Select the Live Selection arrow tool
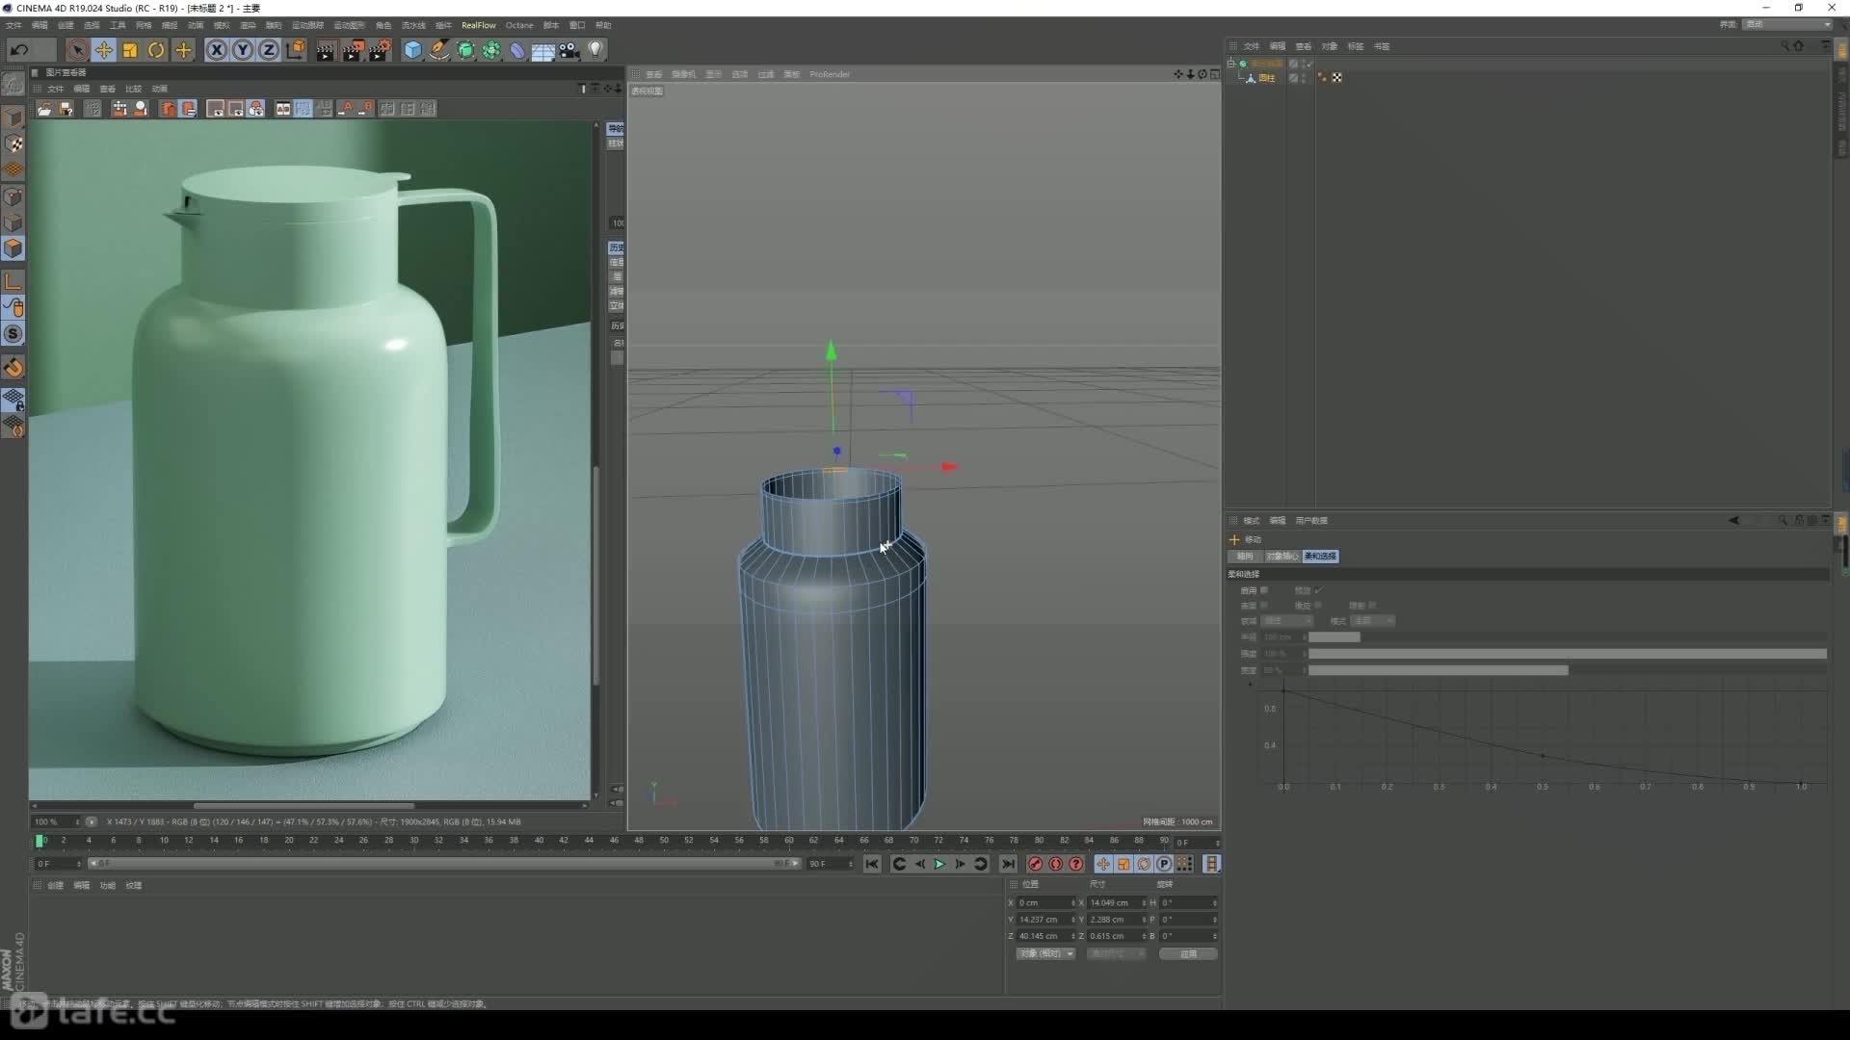 pos(77,50)
